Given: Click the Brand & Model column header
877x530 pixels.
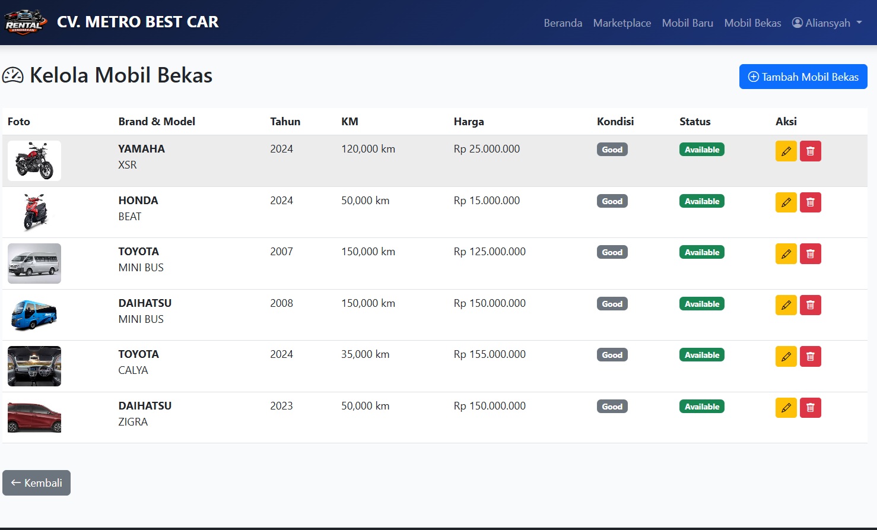Looking at the screenshot, I should click(157, 121).
